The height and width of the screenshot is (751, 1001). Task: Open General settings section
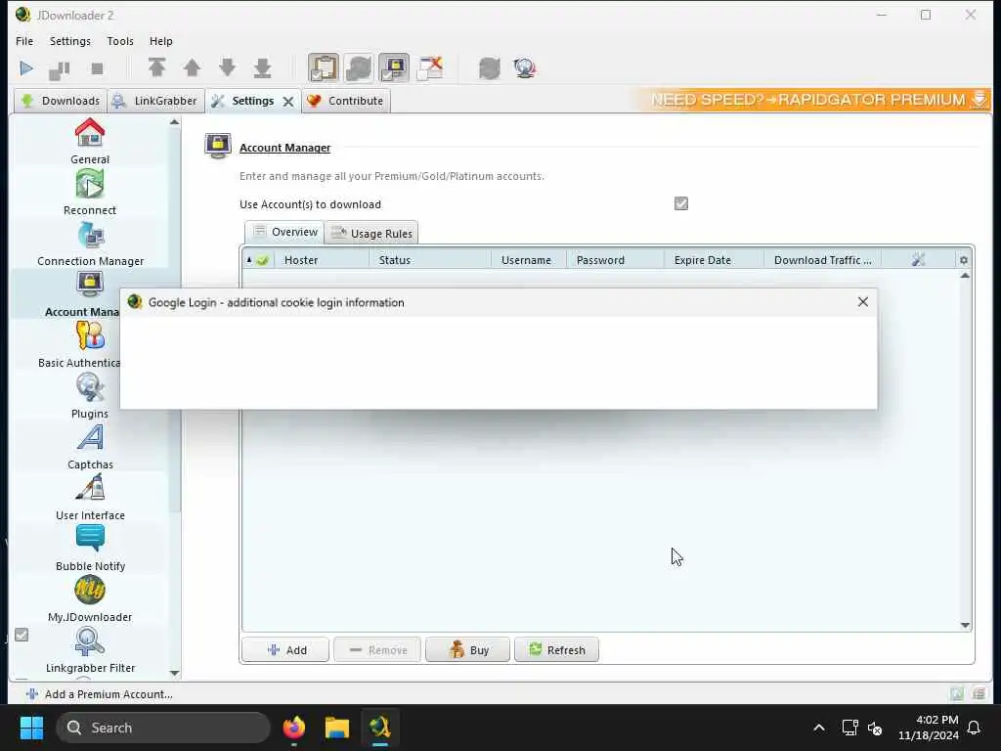(x=90, y=142)
